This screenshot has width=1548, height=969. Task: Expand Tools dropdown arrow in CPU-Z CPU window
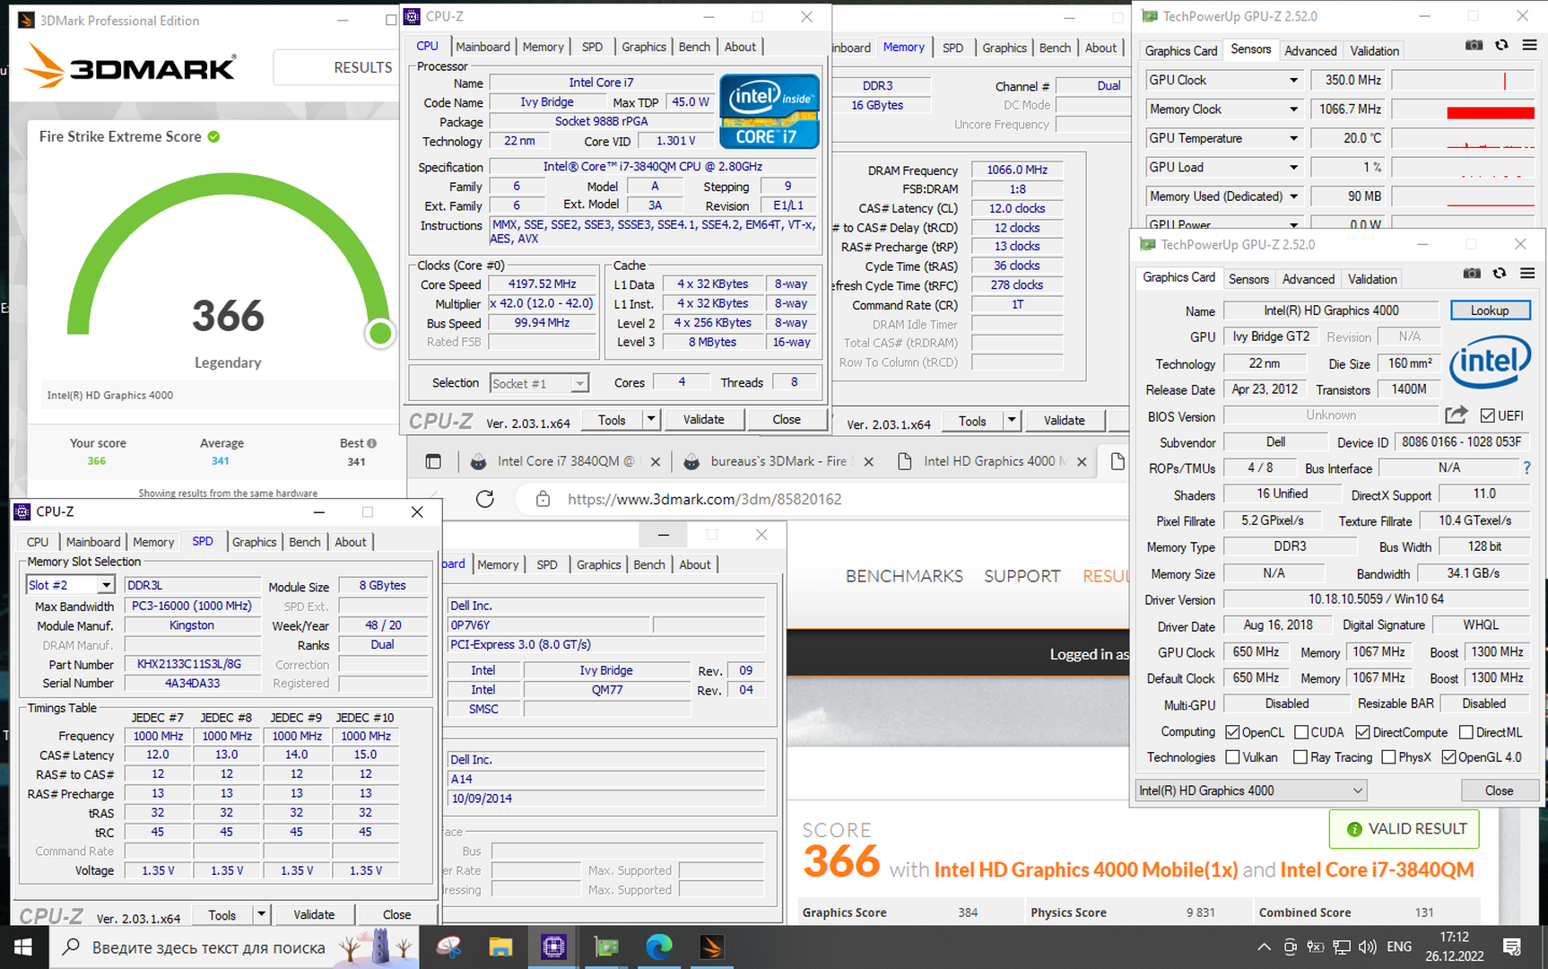[651, 419]
